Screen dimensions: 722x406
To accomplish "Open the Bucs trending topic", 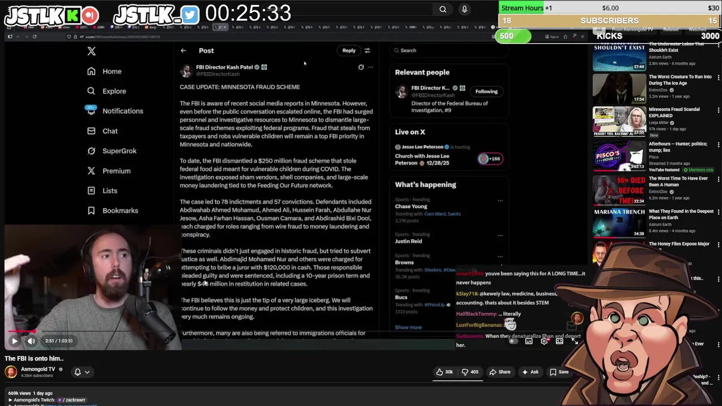I will [401, 297].
